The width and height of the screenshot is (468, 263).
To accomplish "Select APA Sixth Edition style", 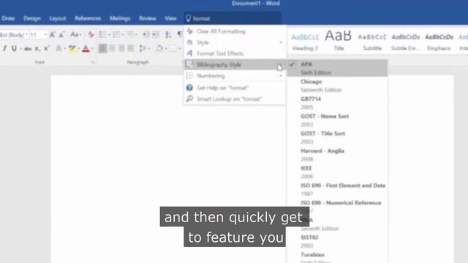I will click(337, 68).
